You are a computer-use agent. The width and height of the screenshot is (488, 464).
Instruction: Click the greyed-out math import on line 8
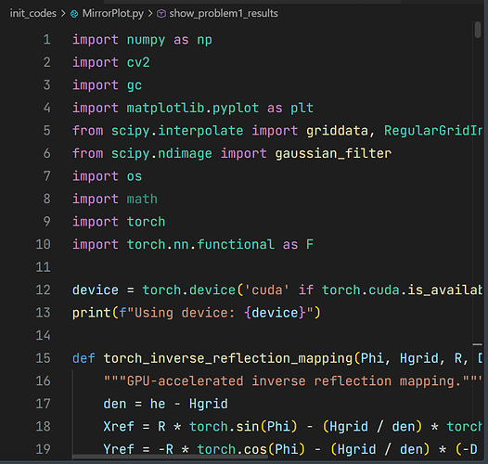[x=142, y=199]
